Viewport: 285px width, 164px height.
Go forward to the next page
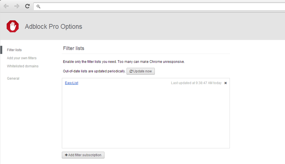17,6
